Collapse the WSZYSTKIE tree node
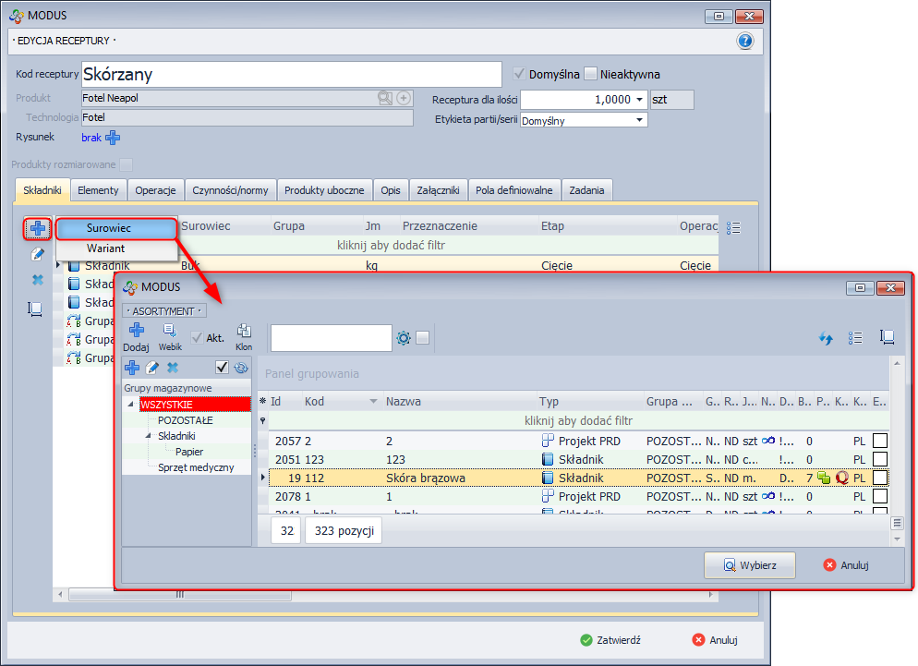Image resolution: width=918 pixels, height=666 pixels. pos(132,405)
